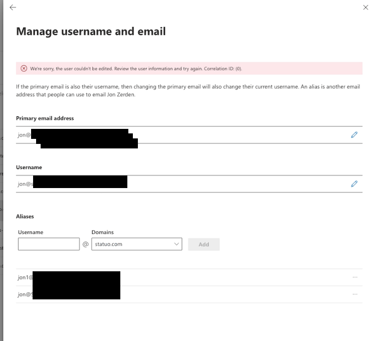Close the Manage username and email panel
The height and width of the screenshot is (341, 370).
coord(365,8)
